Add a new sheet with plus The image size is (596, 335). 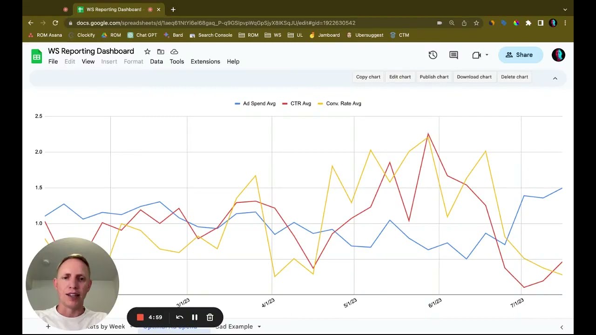click(48, 327)
